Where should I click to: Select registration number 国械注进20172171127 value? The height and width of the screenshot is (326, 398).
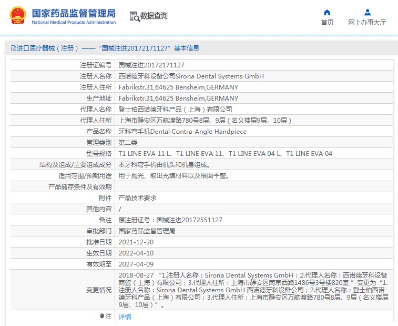point(151,65)
